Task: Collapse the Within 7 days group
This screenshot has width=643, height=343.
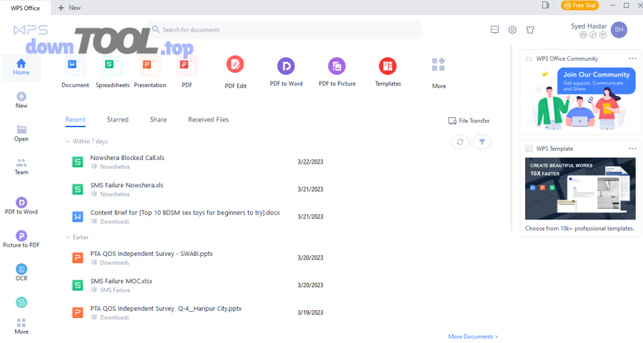Action: (x=68, y=141)
